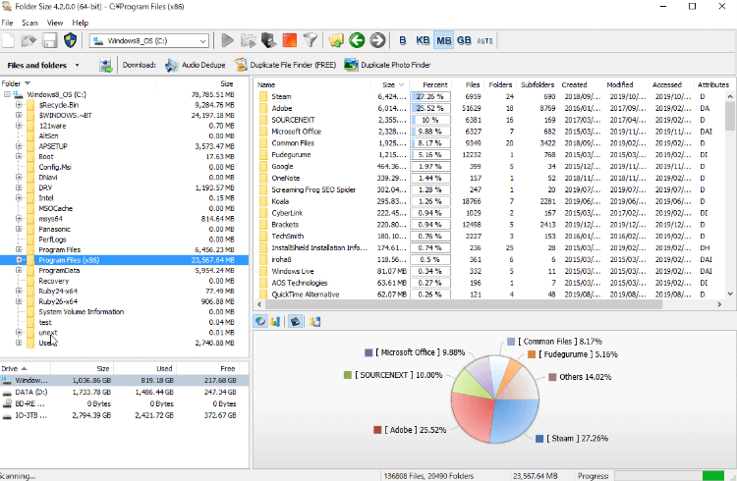Toggle size display to KB
The height and width of the screenshot is (481, 737).
(x=423, y=40)
